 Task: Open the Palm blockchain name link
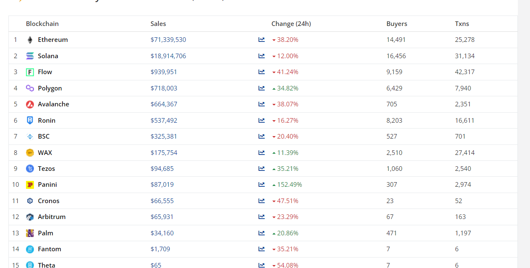click(x=45, y=233)
